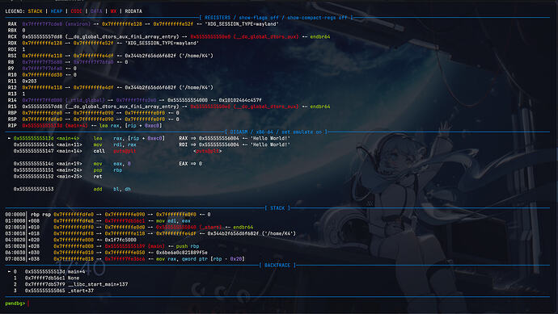Image resolution: width=558 pixels, height=314 pixels.
Task: Click (_start) in stack row 02:0010
Action: click(210, 227)
